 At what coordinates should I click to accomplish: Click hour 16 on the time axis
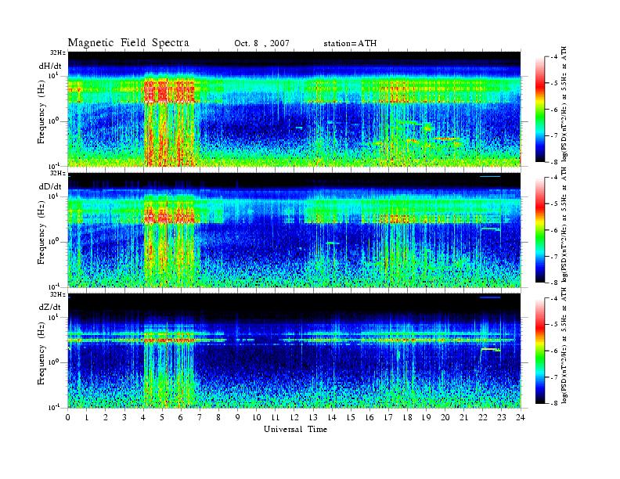coord(369,418)
